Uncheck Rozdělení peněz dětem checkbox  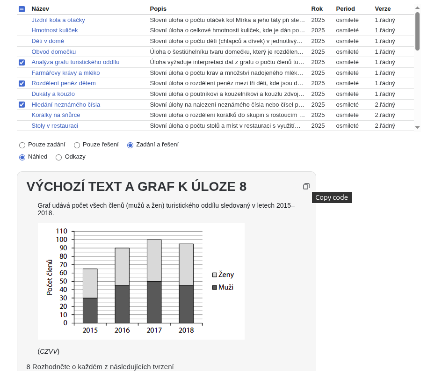point(22,83)
